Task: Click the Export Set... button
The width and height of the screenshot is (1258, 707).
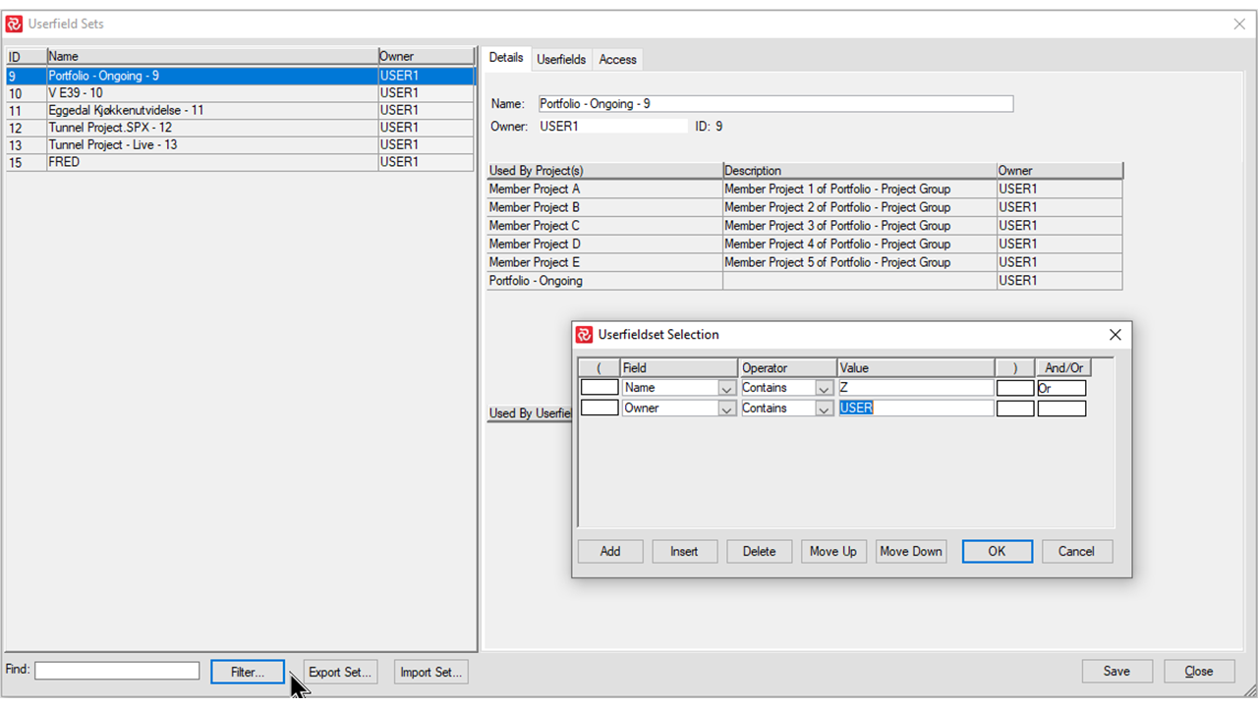Action: (340, 672)
